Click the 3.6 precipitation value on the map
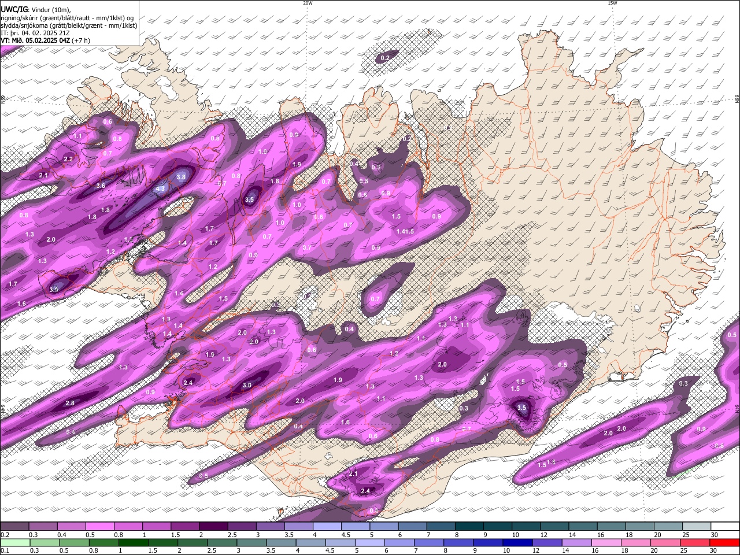Screen dimensions: 740x555 pos(101,186)
